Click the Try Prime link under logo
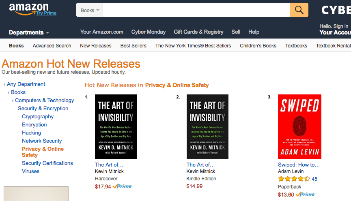 tap(46, 13)
